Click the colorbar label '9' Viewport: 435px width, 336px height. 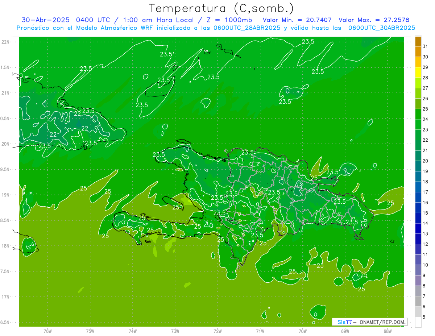point(424,275)
